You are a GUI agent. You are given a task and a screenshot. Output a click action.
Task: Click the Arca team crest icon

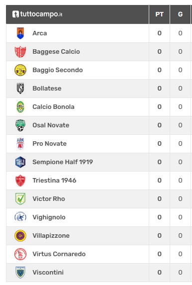tap(20, 33)
